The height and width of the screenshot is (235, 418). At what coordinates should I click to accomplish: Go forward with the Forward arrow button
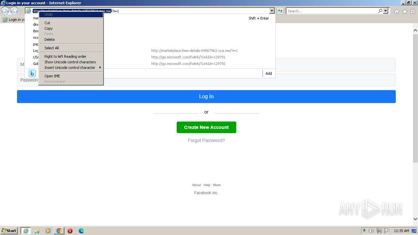tap(14, 11)
